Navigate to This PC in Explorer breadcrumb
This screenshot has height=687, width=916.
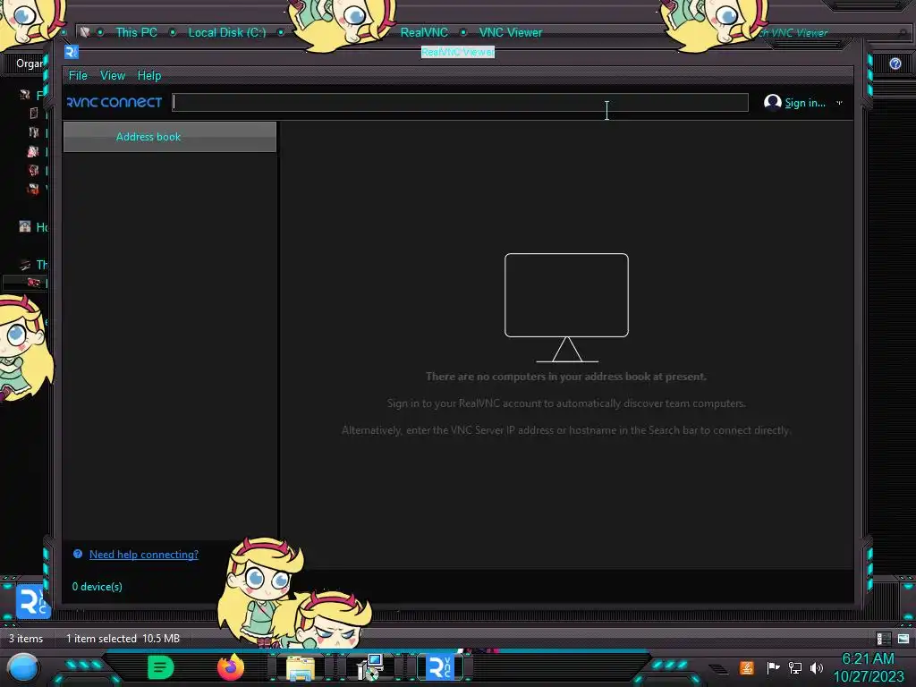[x=136, y=33]
